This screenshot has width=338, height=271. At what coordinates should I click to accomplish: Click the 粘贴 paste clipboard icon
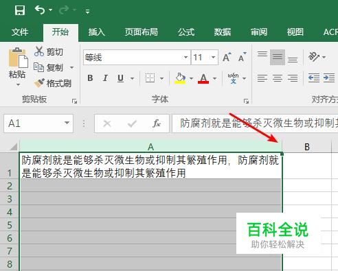click(18, 58)
